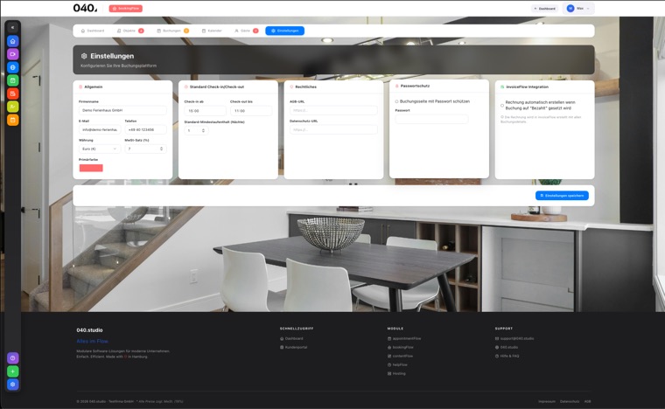Click the MwSt-Satz stepper arrows
The height and width of the screenshot is (409, 665).
[161, 149]
